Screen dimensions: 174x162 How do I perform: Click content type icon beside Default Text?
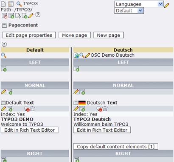(x=3, y=103)
